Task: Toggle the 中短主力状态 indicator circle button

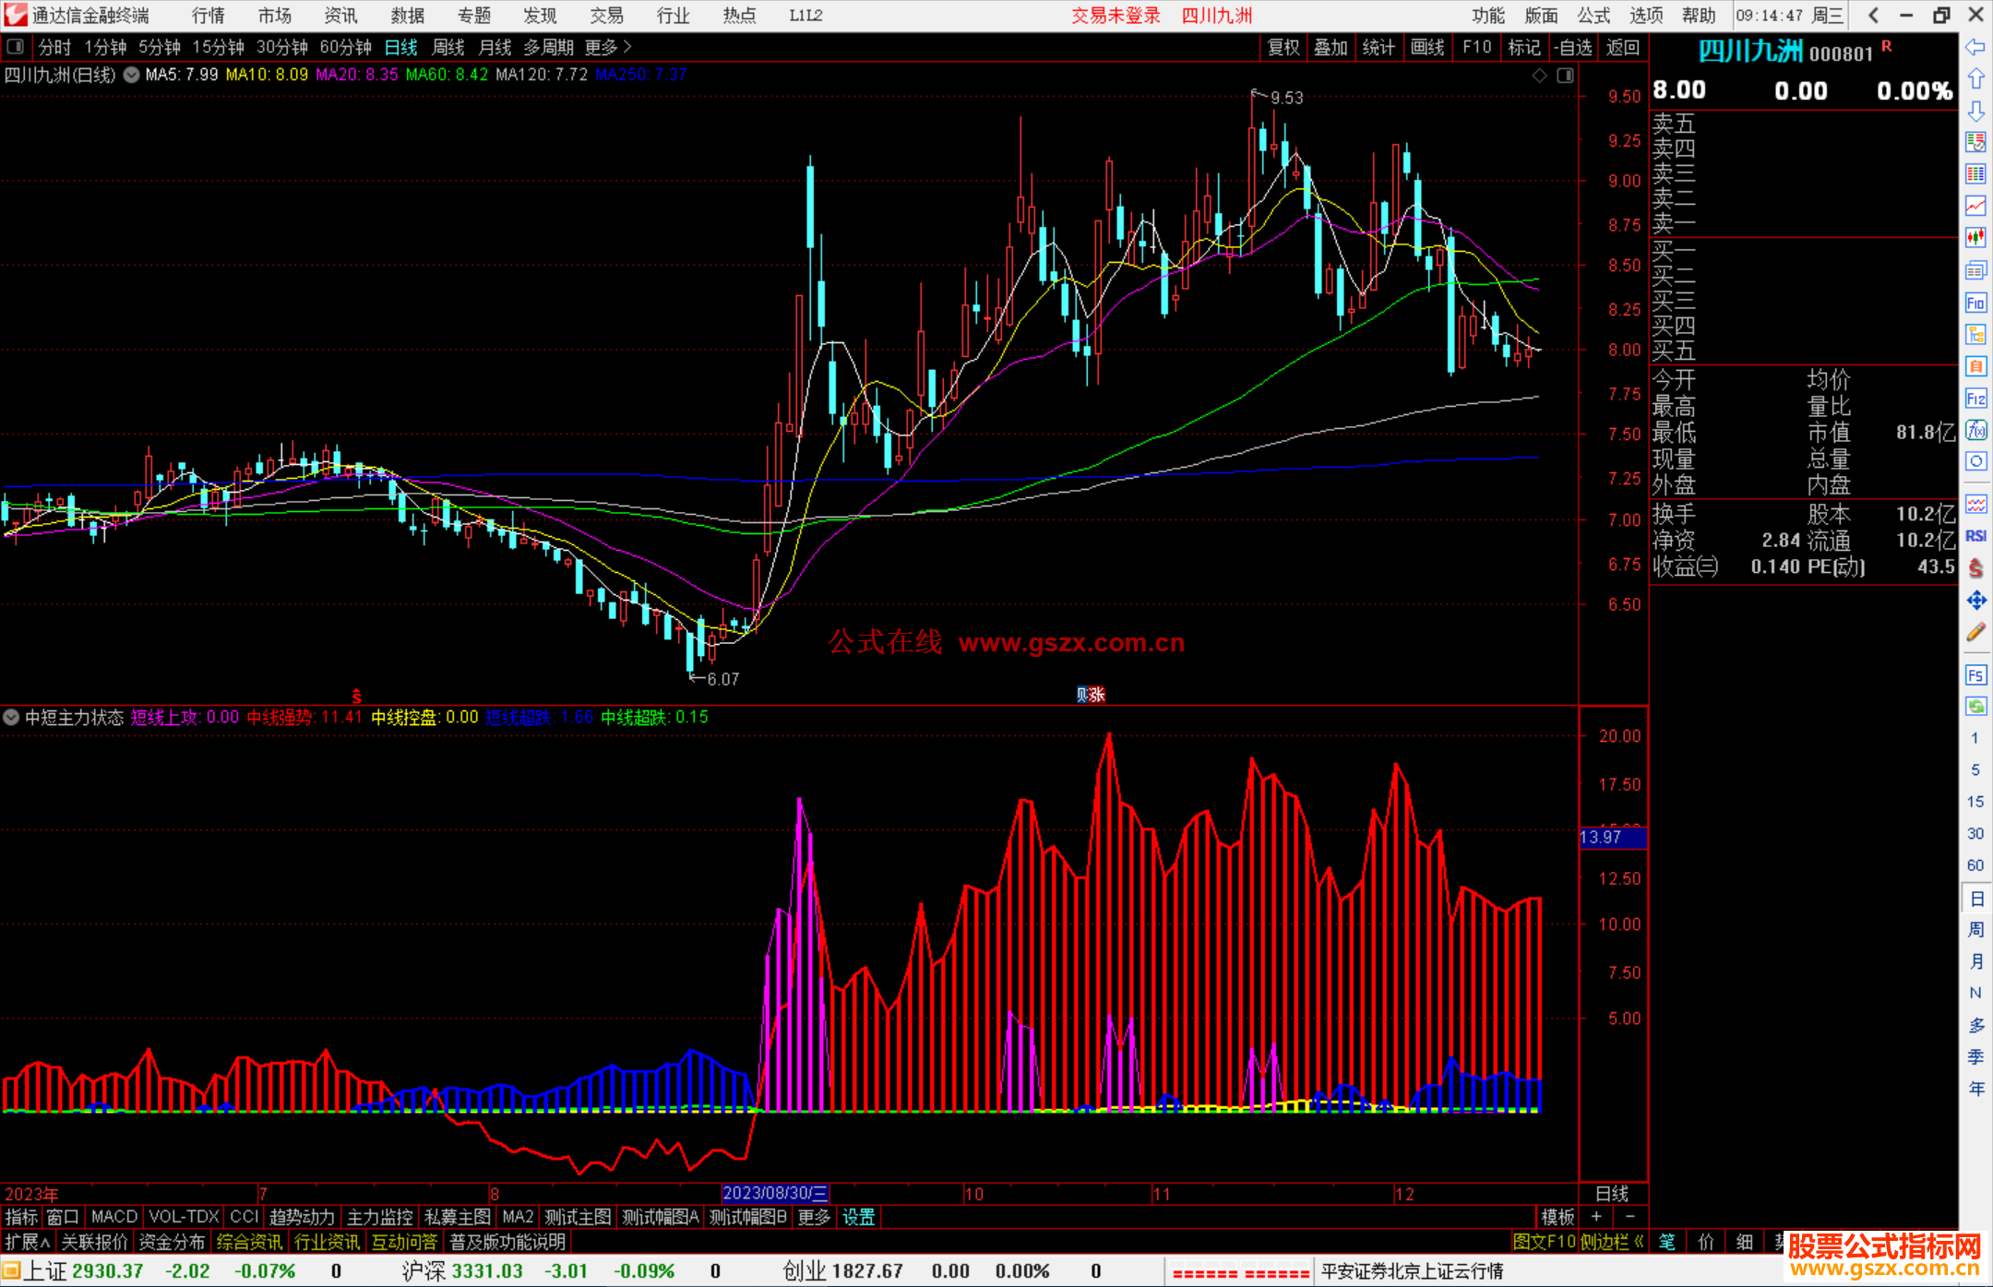Action: click(11, 717)
